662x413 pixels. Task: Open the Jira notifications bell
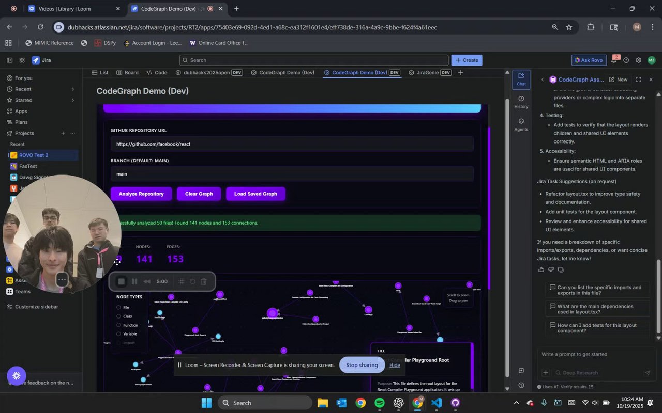coord(614,60)
